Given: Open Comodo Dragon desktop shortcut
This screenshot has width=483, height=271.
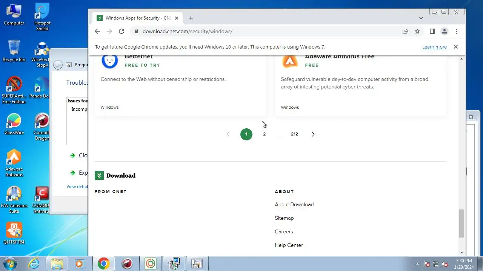Looking at the screenshot, I should [42, 127].
